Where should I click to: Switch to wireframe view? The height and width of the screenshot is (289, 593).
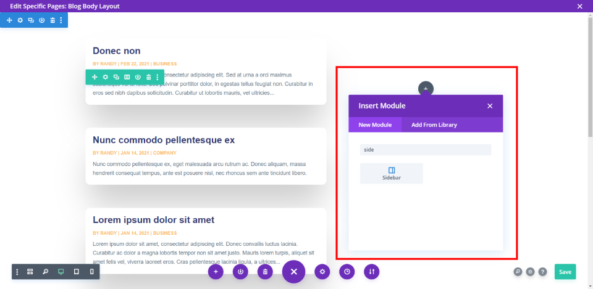click(30, 272)
